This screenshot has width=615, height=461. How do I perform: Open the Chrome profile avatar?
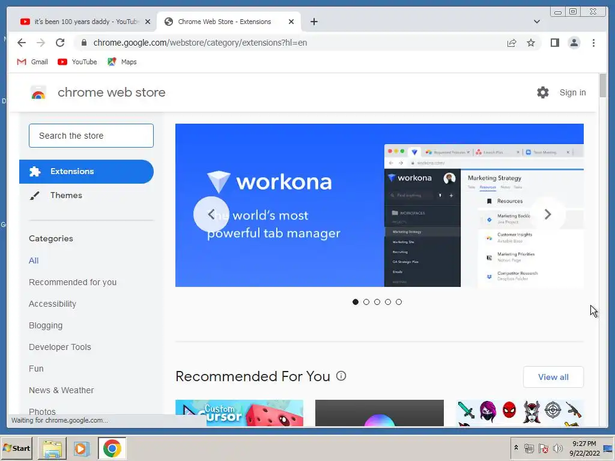pos(574,43)
